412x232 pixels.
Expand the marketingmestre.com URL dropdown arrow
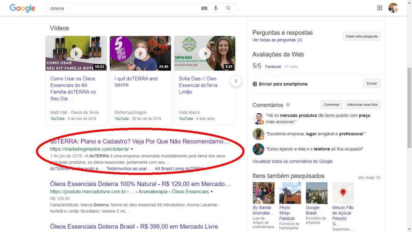click(132, 149)
